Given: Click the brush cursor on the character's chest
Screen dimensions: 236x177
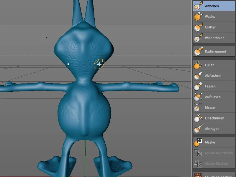Looking at the screenshot, I should tap(99, 63).
